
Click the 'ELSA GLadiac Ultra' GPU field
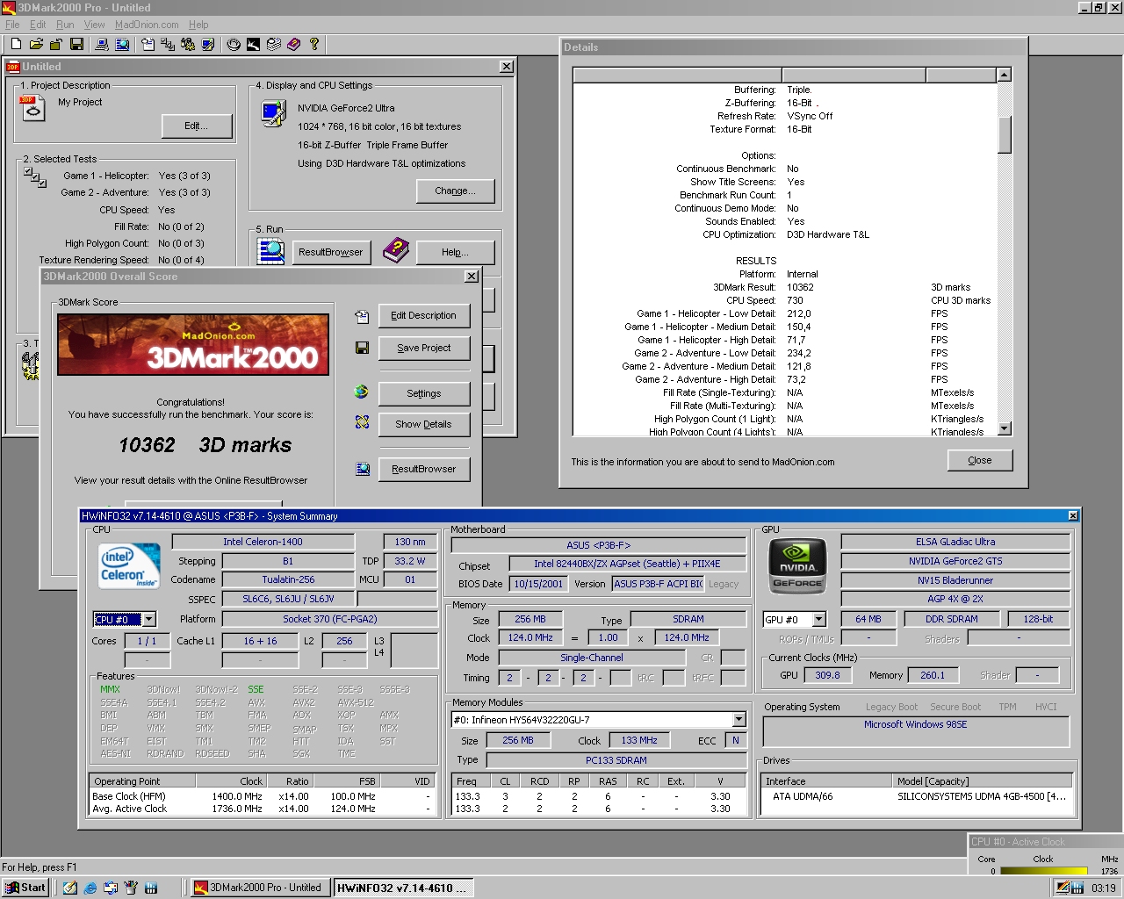pos(955,542)
